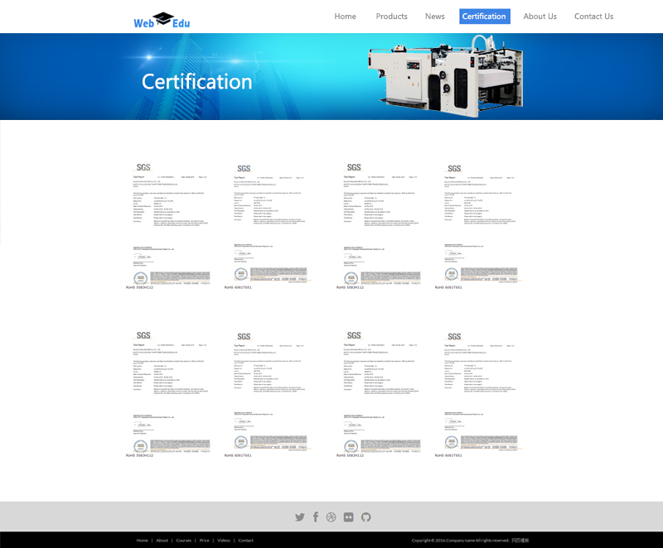
Task: Open the Flickr social icon
Action: point(349,517)
